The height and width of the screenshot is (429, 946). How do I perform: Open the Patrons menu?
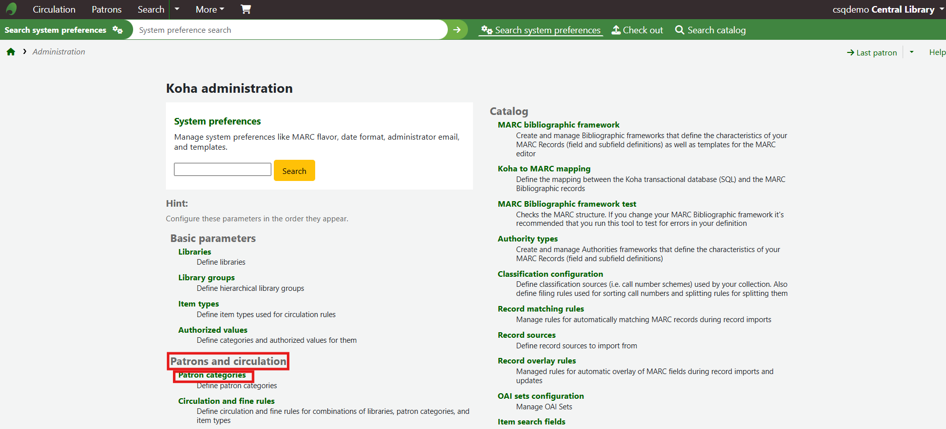pos(106,9)
